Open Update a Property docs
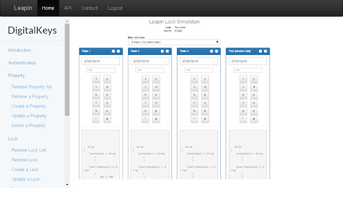The width and height of the screenshot is (343, 200). click(29, 116)
